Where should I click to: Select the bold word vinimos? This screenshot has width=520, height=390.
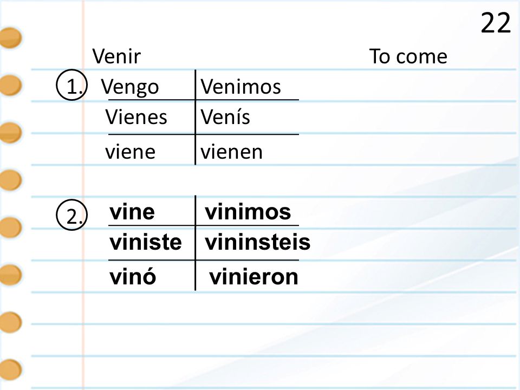click(x=248, y=212)
